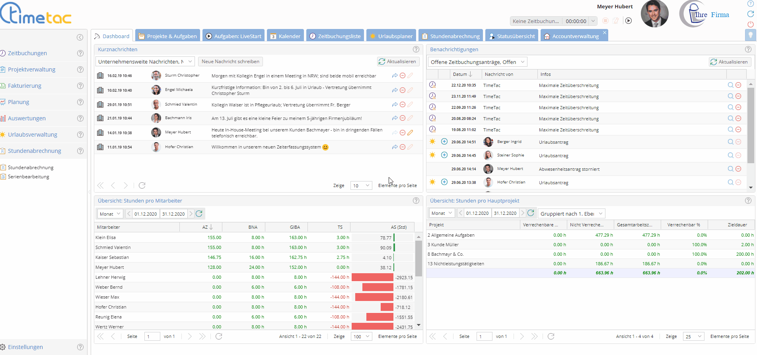Delete Sturm Christopher's message with minus icon

403,75
